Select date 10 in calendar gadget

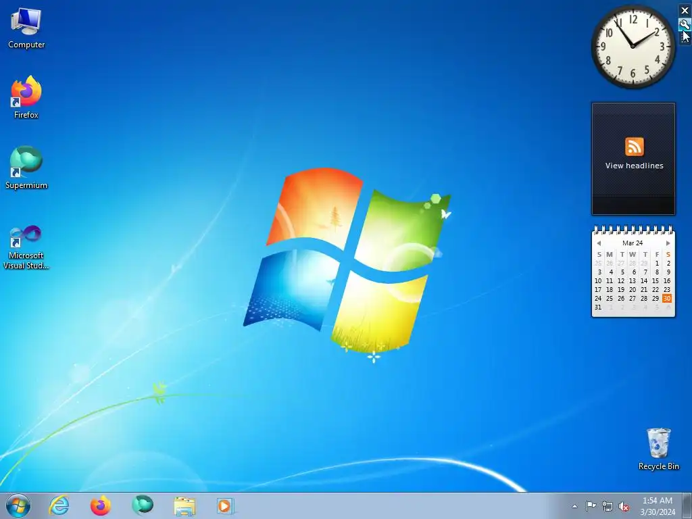pyautogui.click(x=598, y=280)
